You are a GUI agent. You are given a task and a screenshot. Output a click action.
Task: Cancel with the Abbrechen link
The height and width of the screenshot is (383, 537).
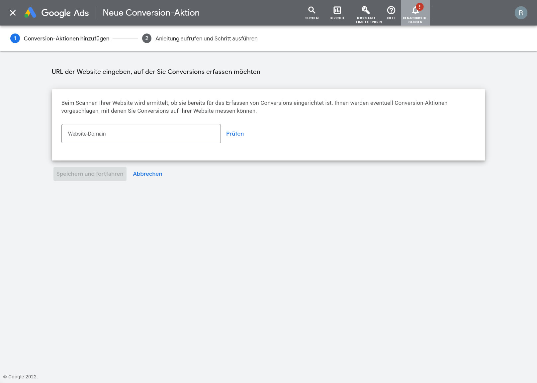pyautogui.click(x=147, y=174)
